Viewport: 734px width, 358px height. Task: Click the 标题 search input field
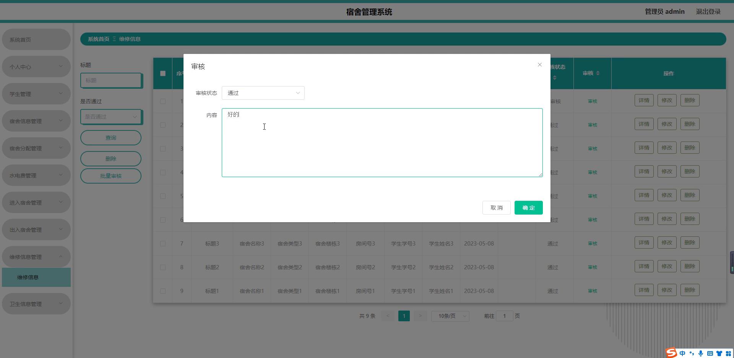coord(111,80)
